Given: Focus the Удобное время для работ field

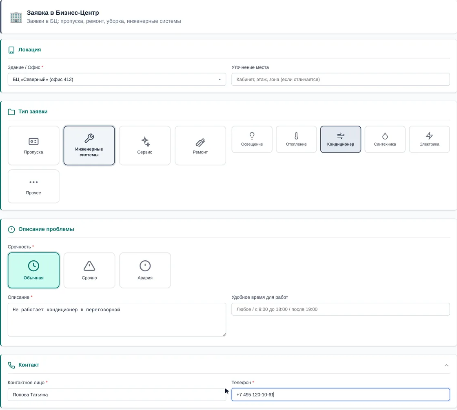Looking at the screenshot, I should coord(341,309).
